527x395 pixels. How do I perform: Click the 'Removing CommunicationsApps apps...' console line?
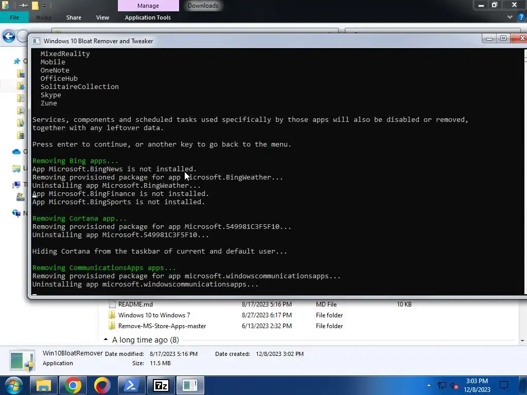pos(104,267)
